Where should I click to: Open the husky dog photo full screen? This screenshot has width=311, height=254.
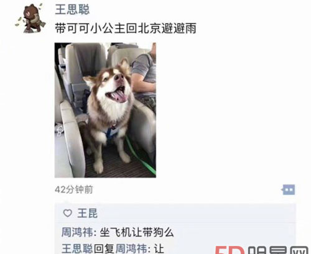pyautogui.click(x=105, y=110)
